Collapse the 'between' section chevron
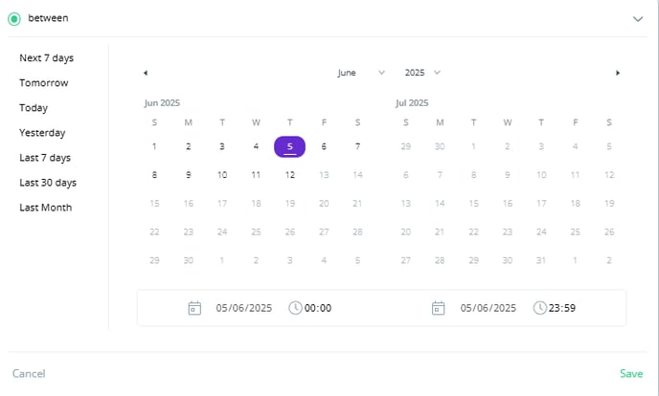 click(x=639, y=18)
